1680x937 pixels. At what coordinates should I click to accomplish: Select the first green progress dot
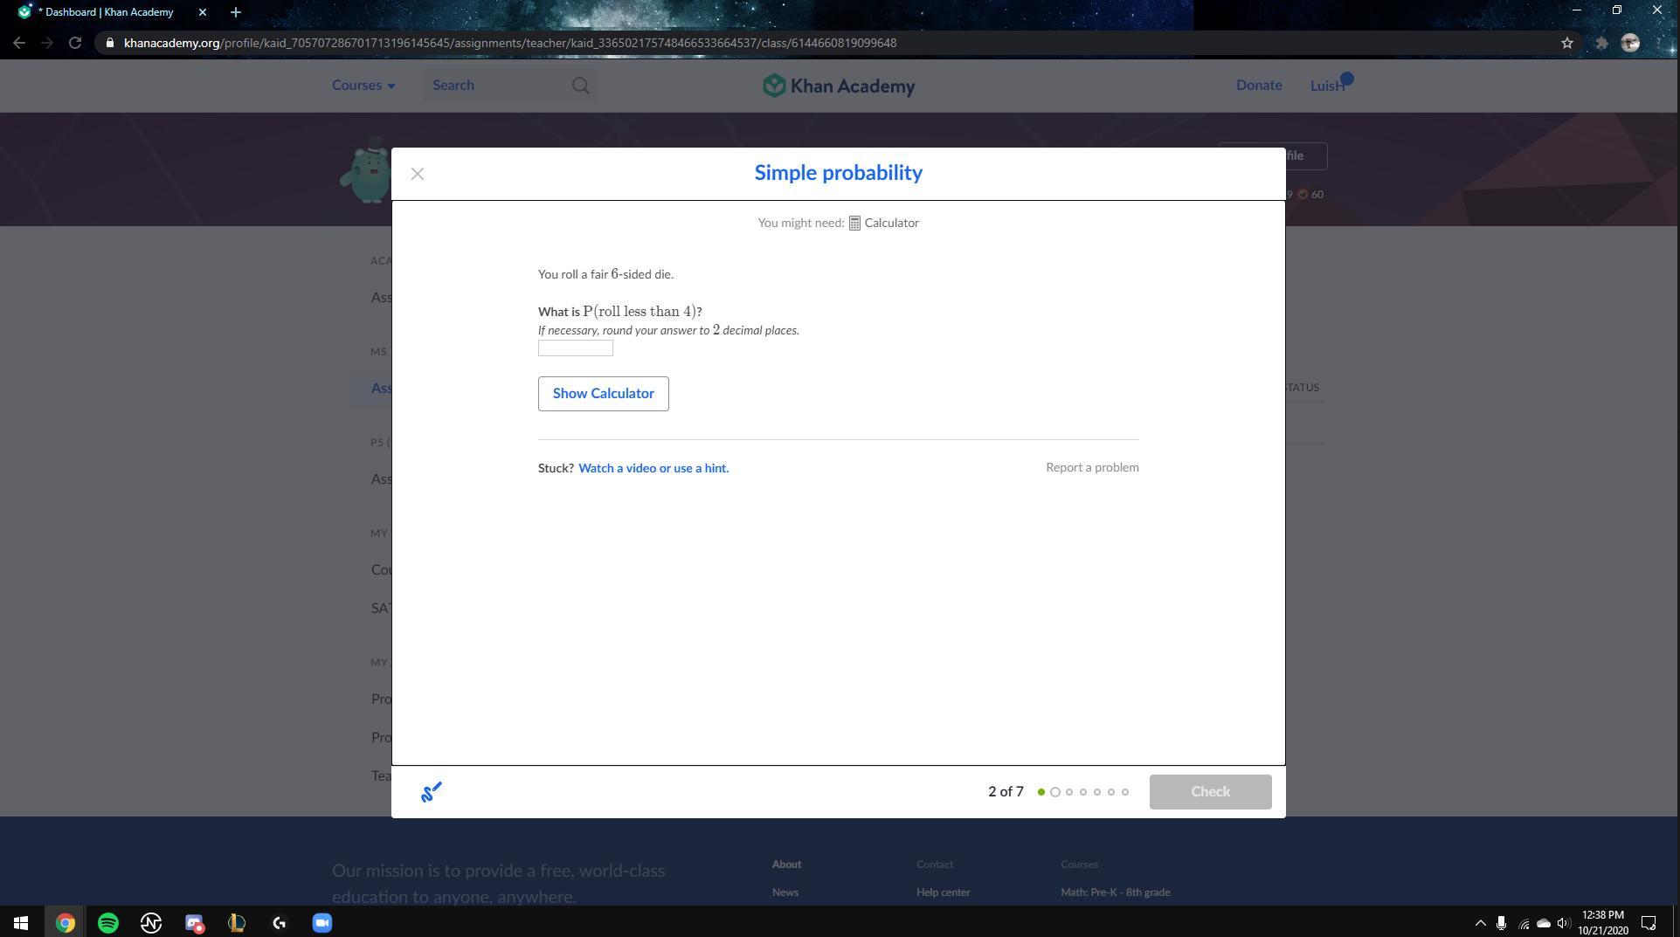(x=1041, y=792)
